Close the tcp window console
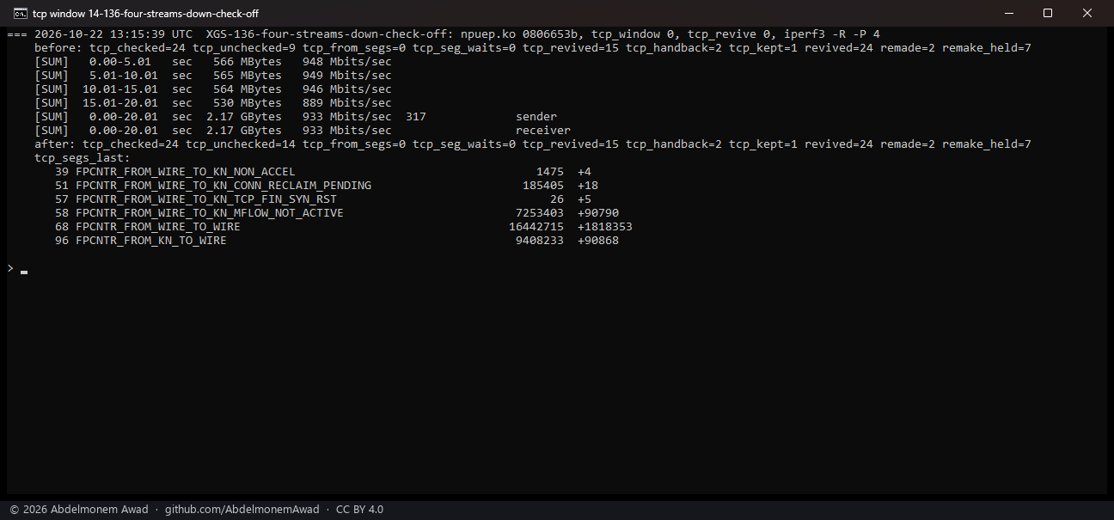This screenshot has width=1114, height=520. (1088, 13)
